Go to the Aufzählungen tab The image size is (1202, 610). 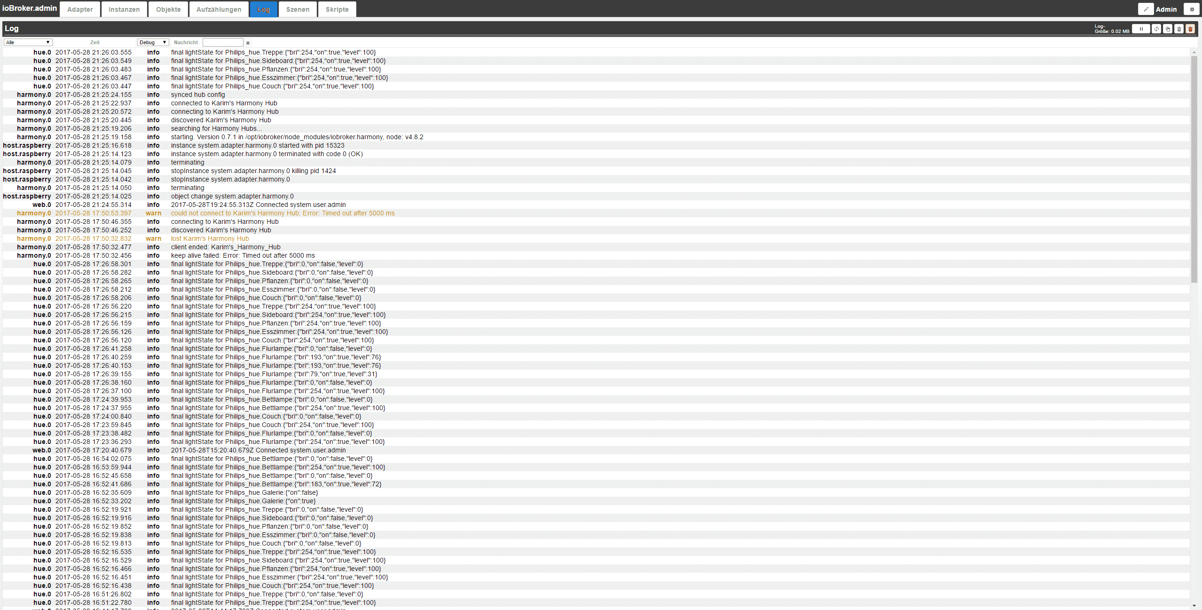pos(219,9)
